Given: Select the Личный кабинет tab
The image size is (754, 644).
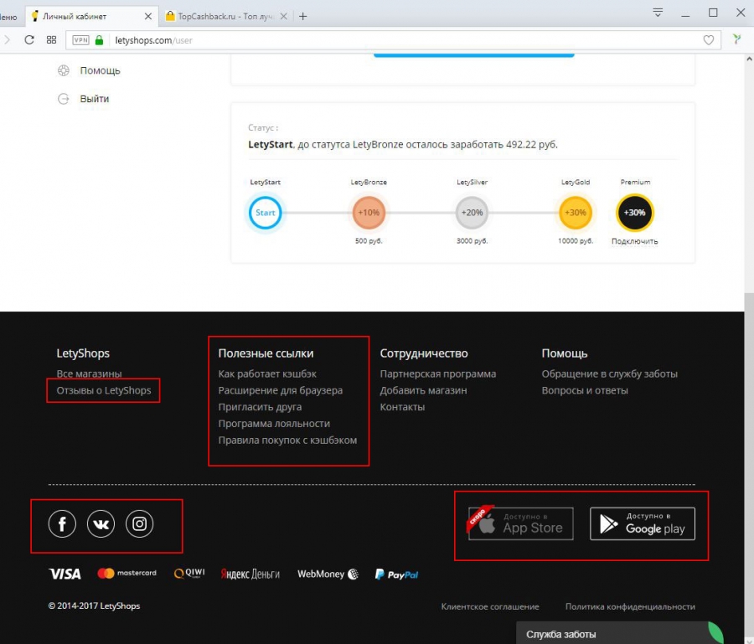Looking at the screenshot, I should tap(92, 17).
